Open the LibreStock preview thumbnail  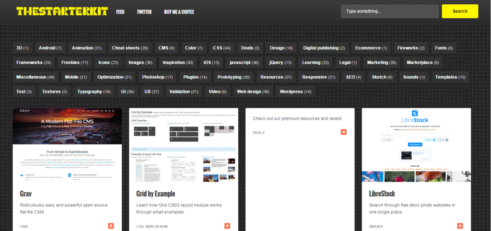[x=416, y=145]
